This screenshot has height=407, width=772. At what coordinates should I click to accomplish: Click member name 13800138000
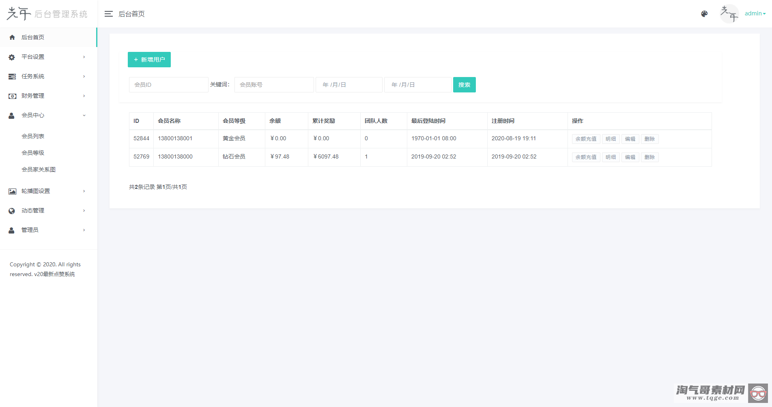click(175, 156)
